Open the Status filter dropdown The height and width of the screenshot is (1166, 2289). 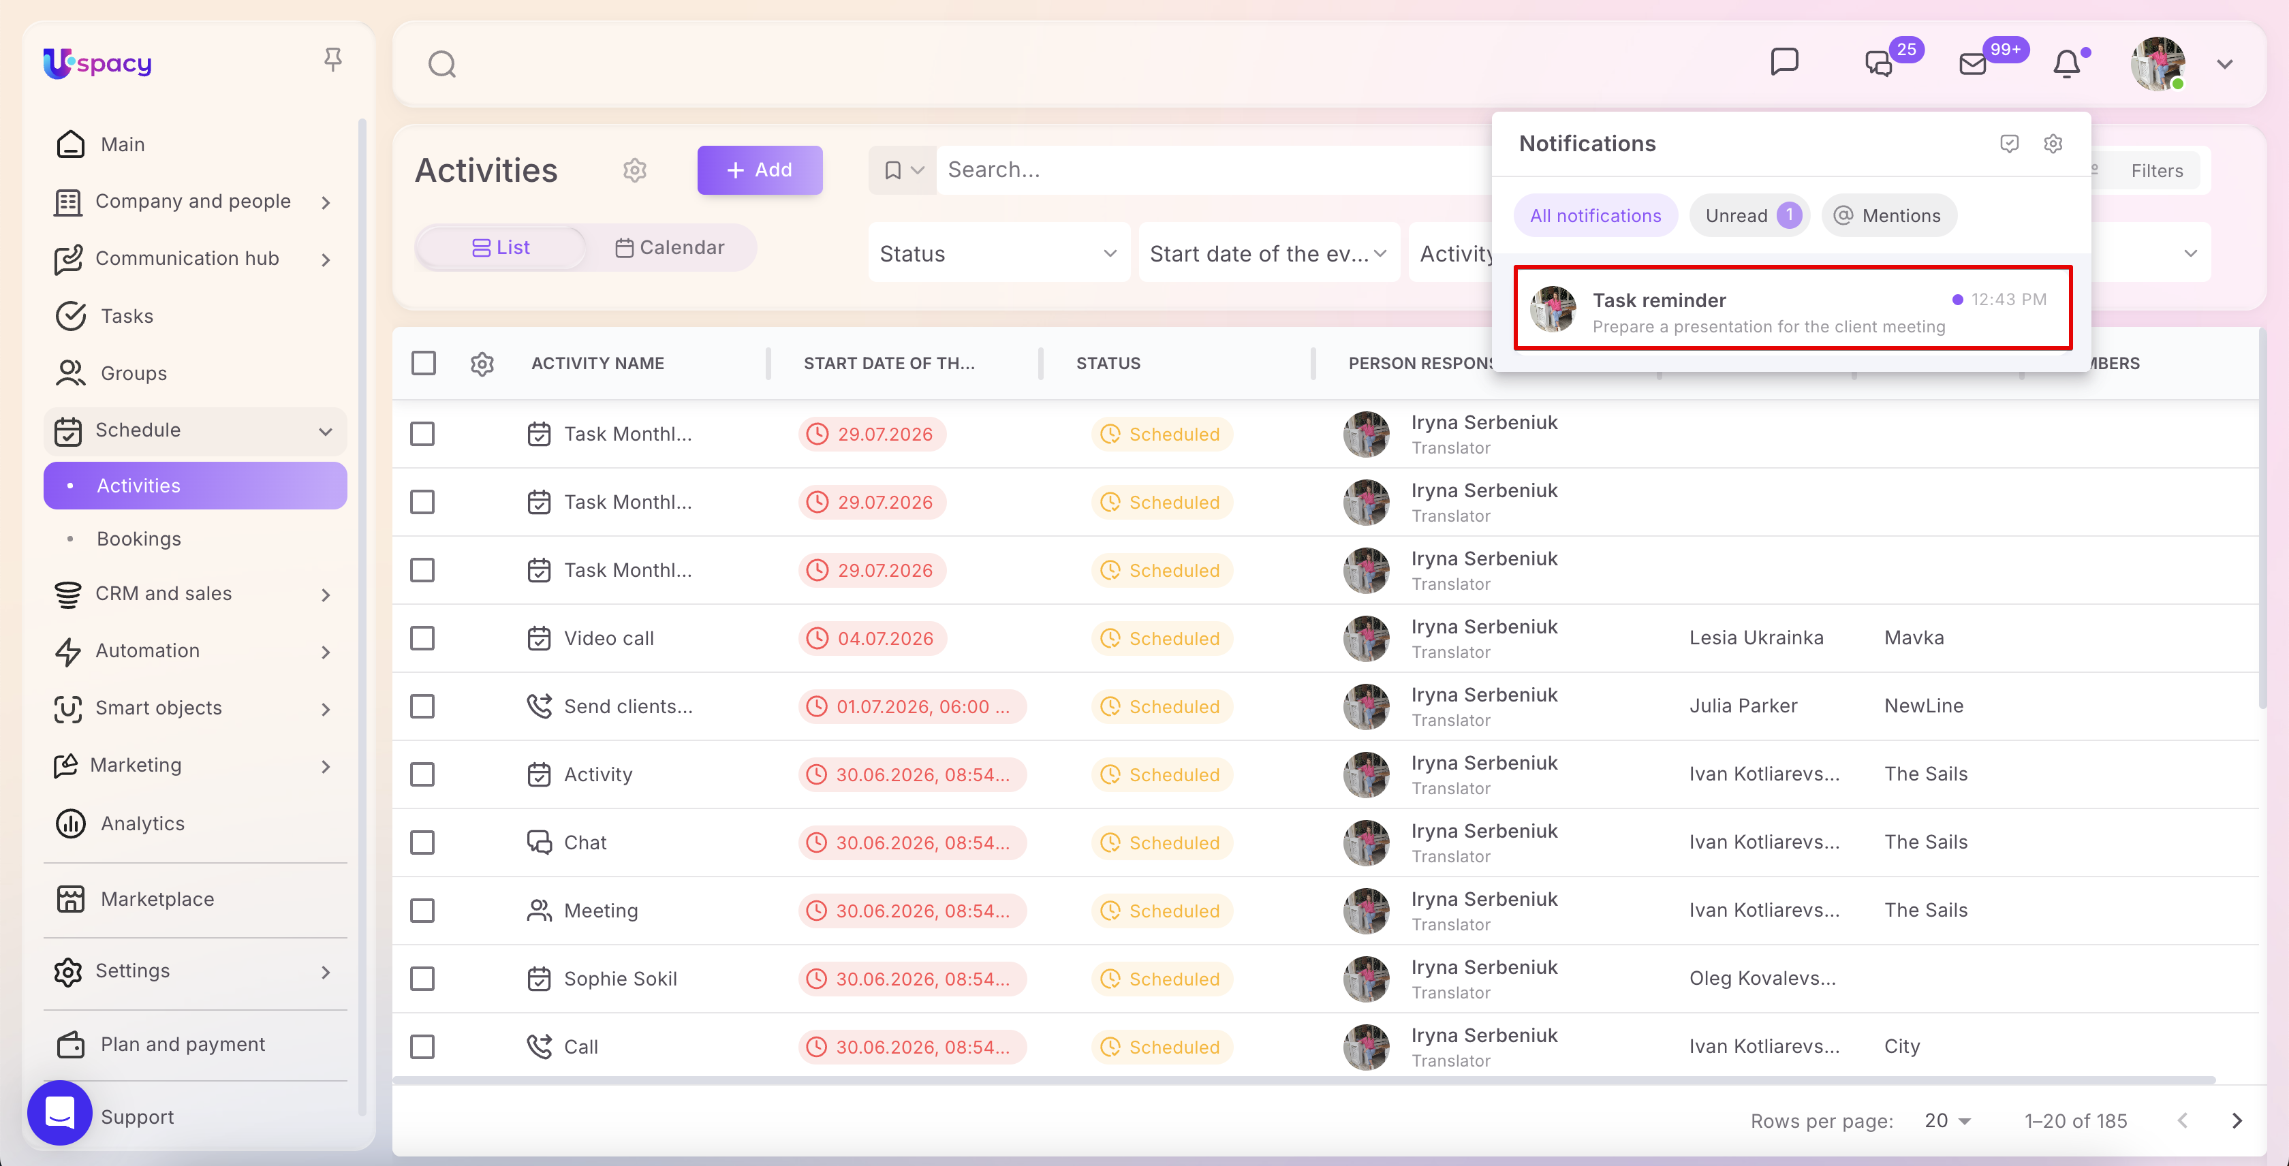(999, 253)
